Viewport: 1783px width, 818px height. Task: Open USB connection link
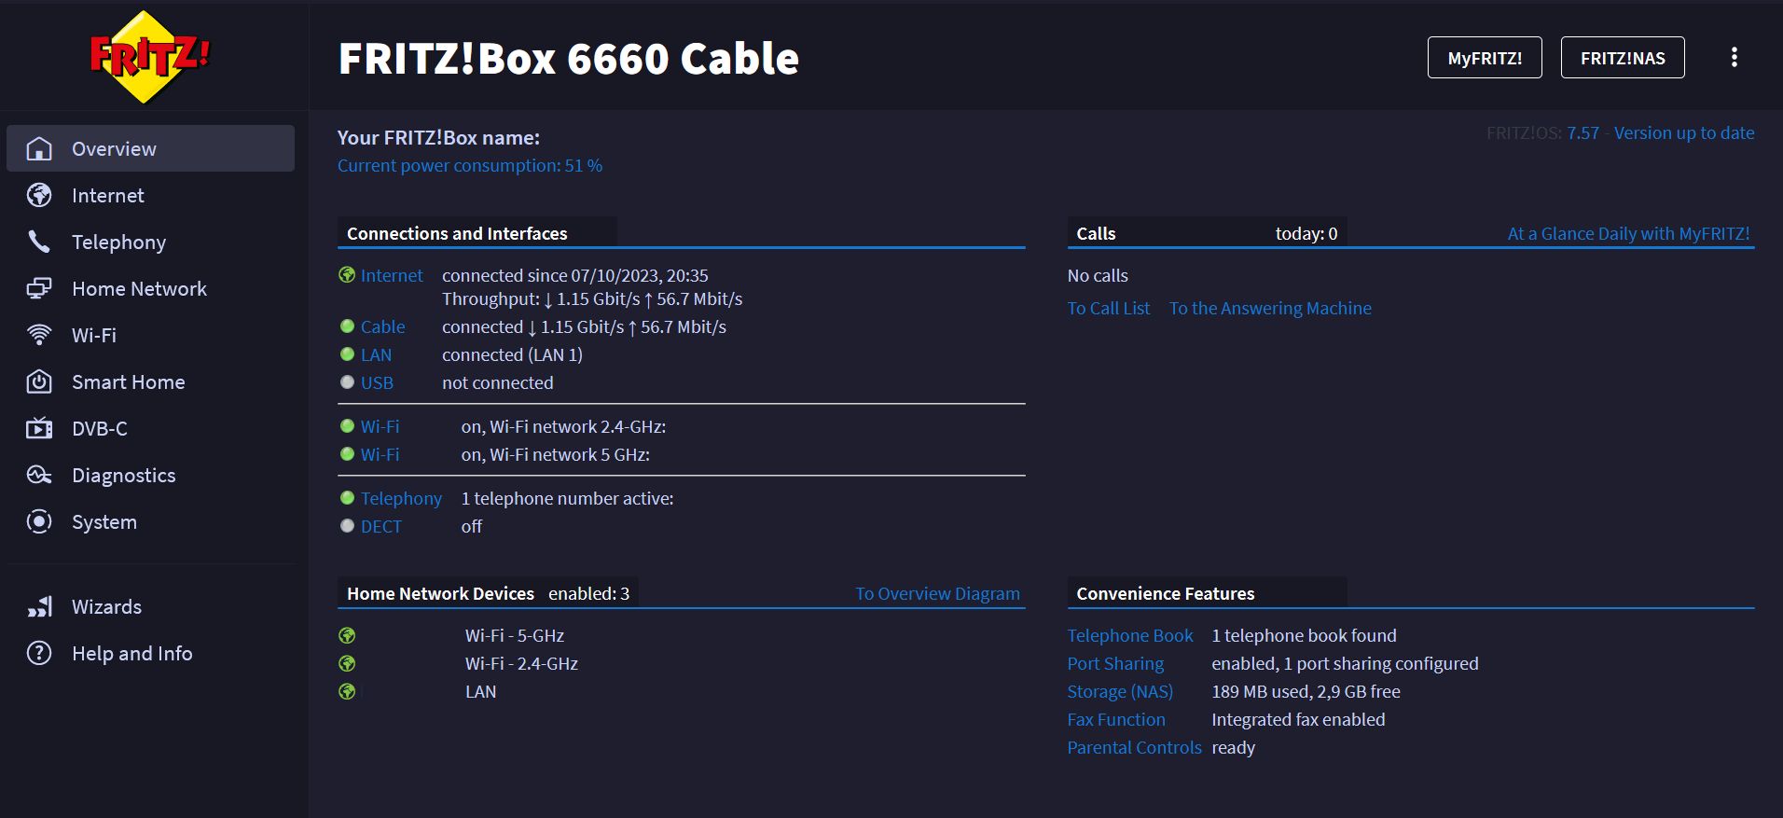tap(377, 382)
